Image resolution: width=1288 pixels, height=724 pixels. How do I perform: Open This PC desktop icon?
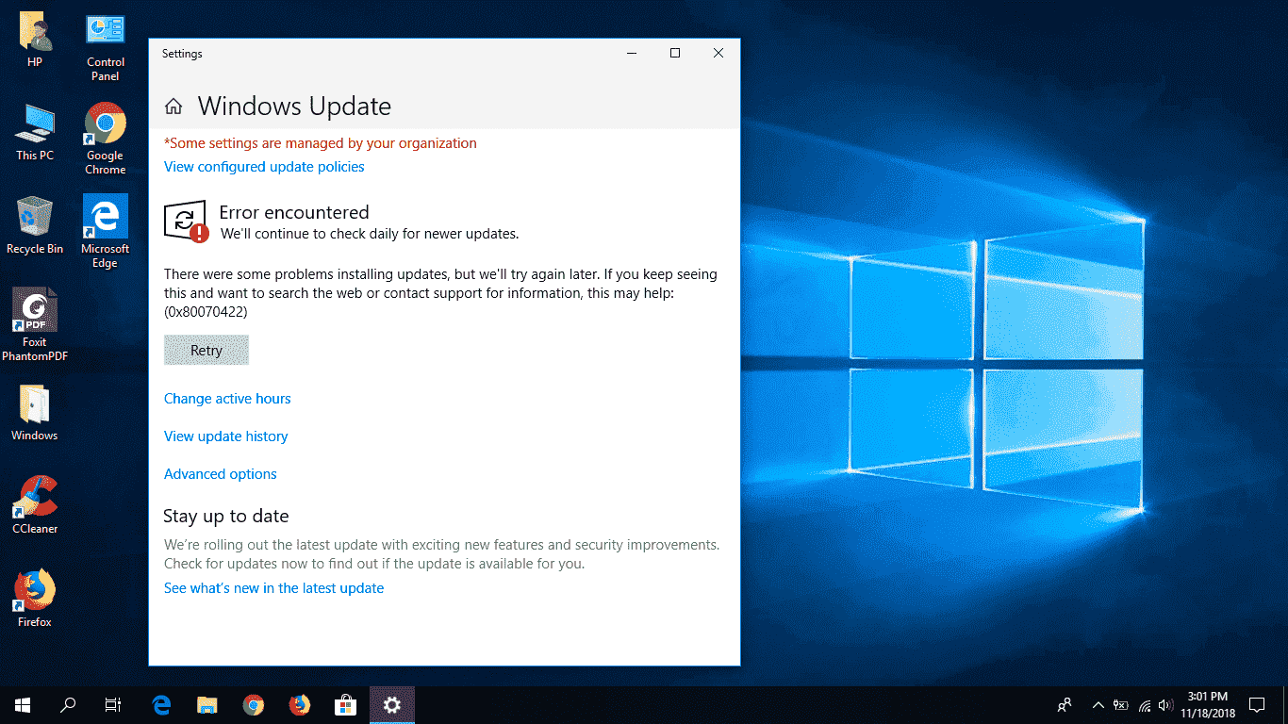pos(35,133)
